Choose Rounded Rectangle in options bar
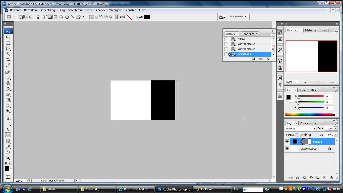This screenshot has width=343, height=193. pos(55,17)
